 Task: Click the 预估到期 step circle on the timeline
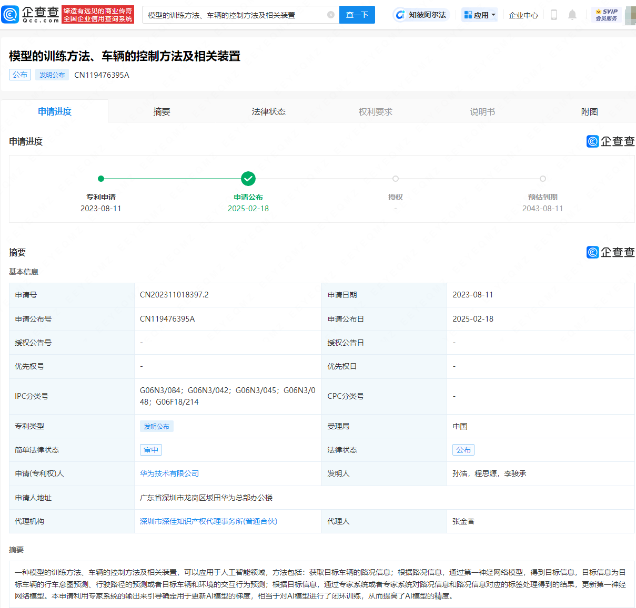[x=543, y=179]
